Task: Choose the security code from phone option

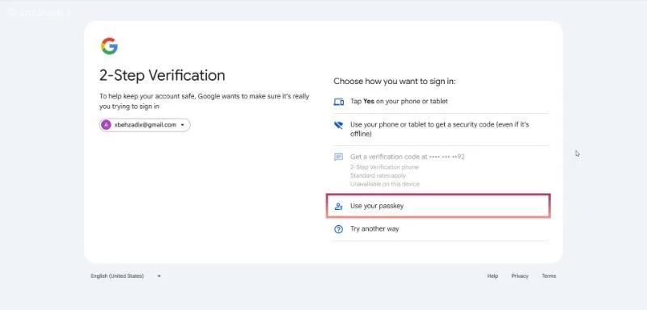Action: (441, 129)
